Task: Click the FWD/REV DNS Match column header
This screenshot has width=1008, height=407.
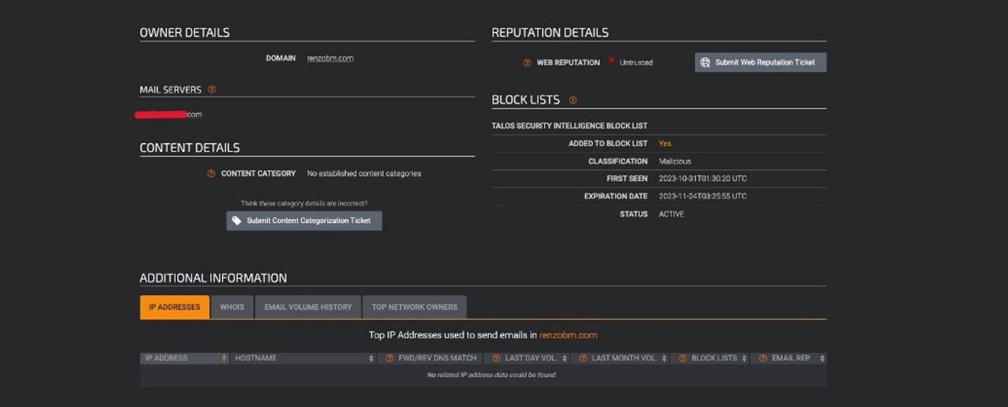Action: pos(429,358)
